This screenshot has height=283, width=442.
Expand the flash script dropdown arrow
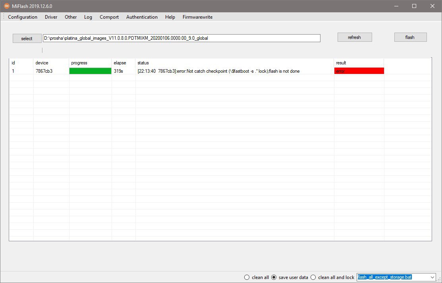pyautogui.click(x=433, y=277)
